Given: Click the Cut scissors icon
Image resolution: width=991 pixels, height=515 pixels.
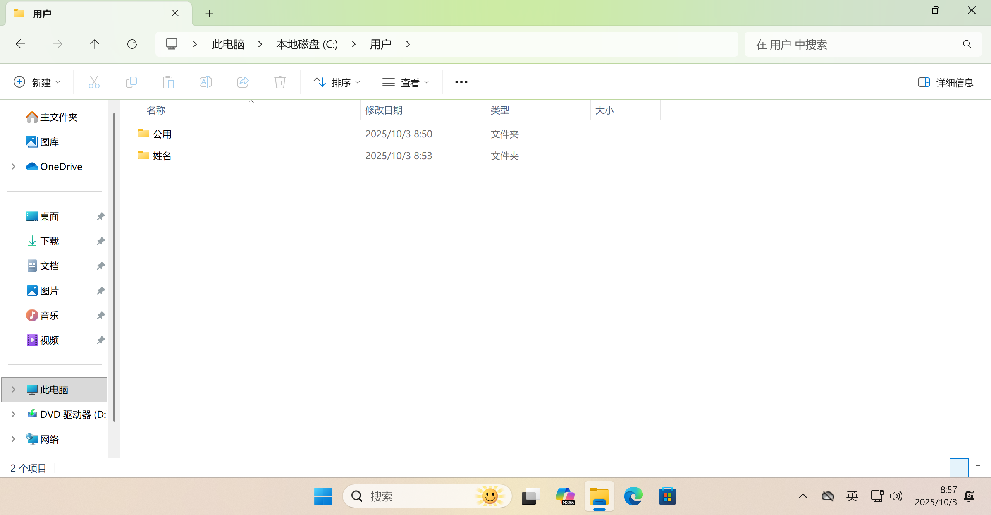Looking at the screenshot, I should pos(94,82).
